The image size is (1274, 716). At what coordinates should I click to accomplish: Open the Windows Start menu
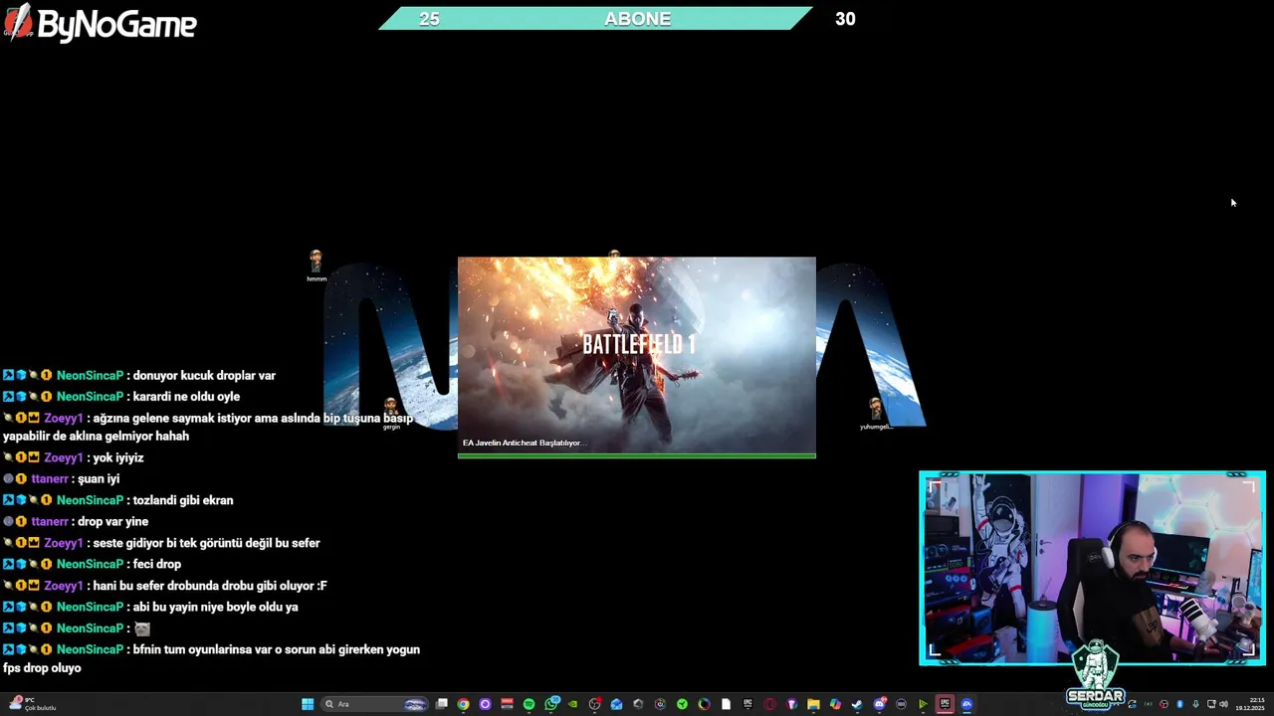(308, 704)
